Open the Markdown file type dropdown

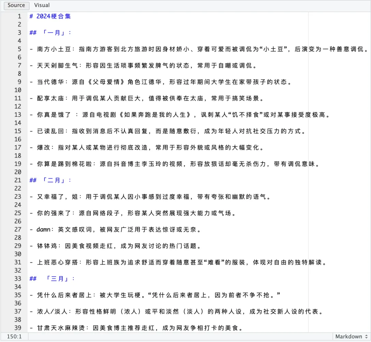point(351,336)
